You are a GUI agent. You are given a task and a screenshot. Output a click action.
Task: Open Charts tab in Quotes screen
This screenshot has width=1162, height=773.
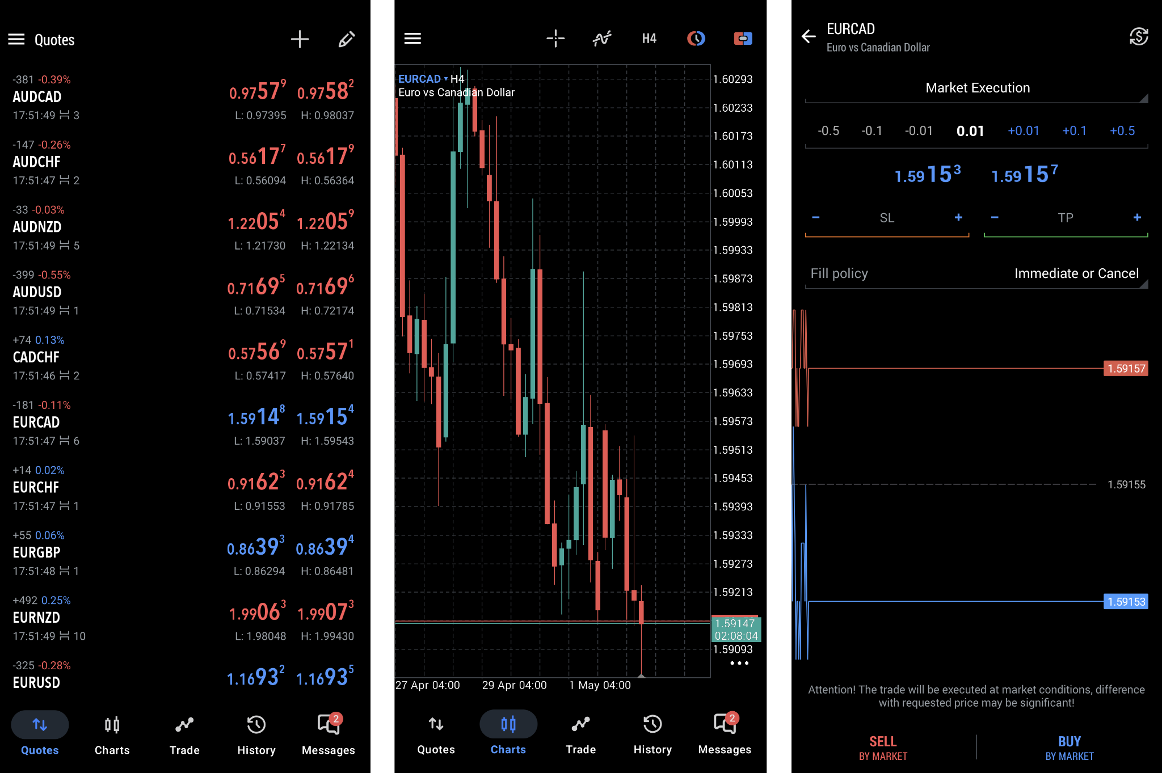[112, 734]
